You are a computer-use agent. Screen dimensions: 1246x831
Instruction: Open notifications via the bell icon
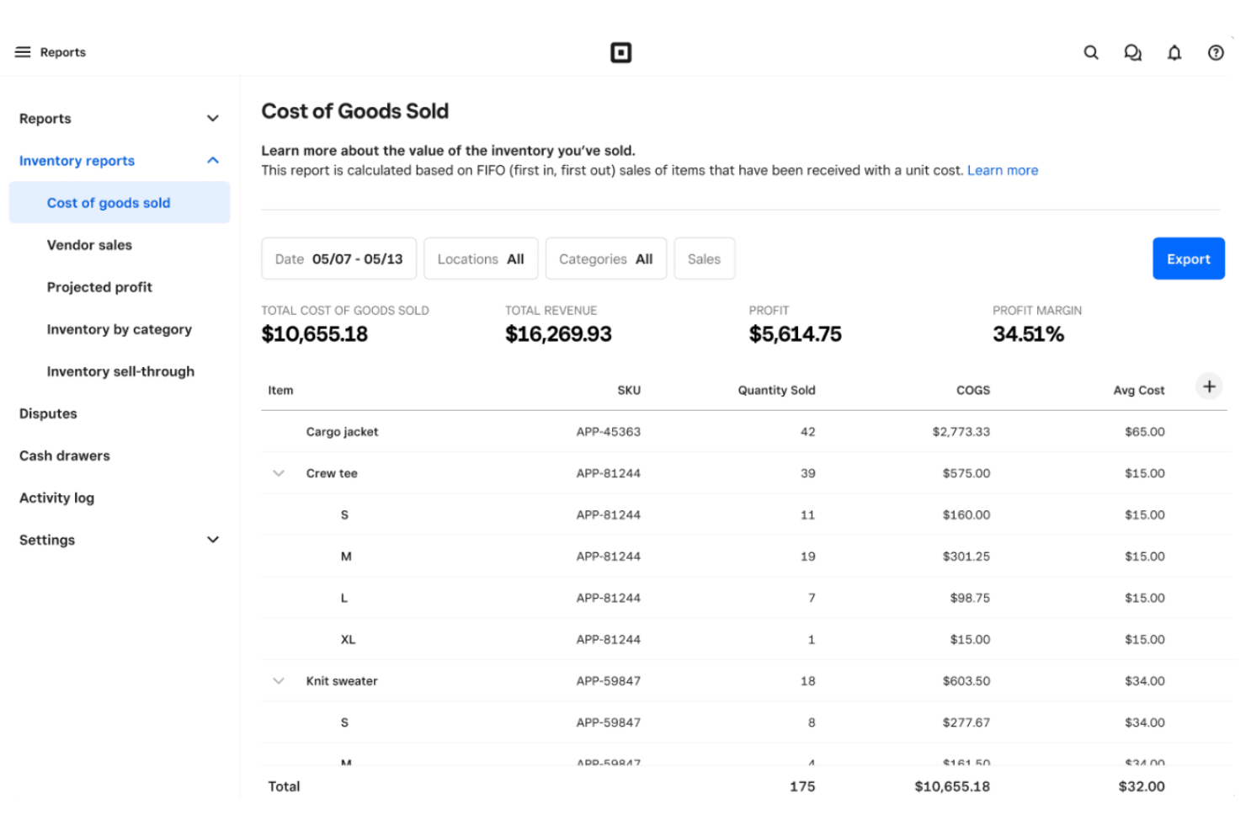1174,52
